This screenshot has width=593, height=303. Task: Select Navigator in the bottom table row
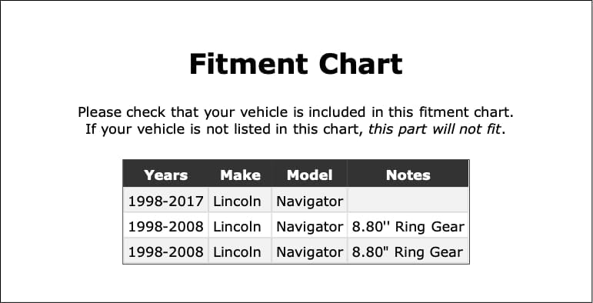tap(309, 252)
